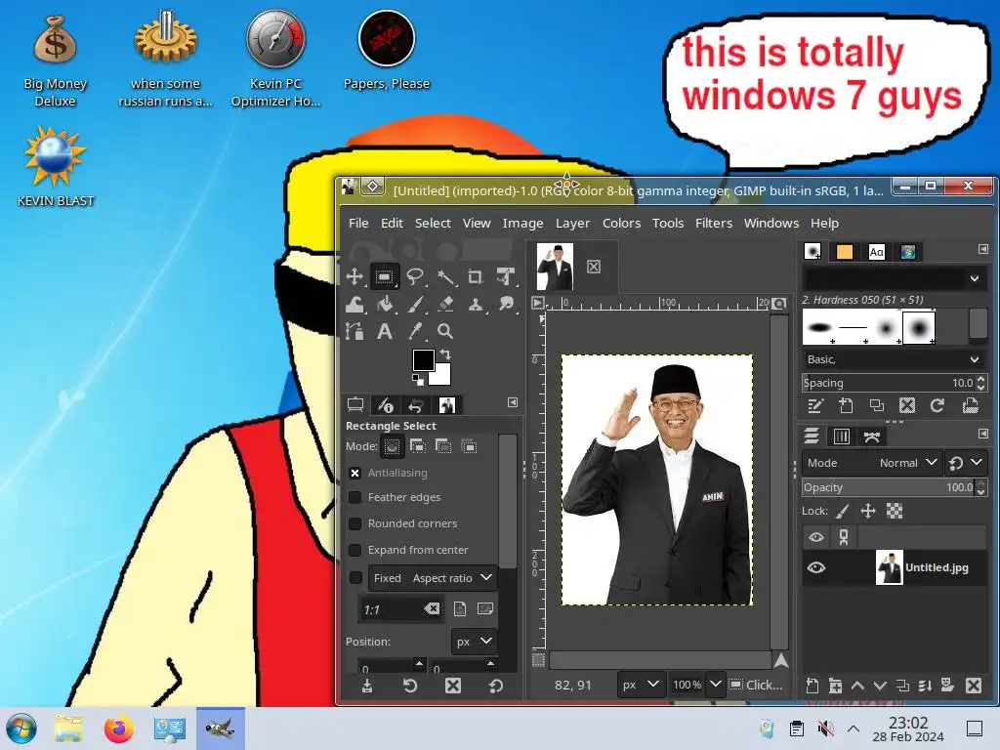Select the Paintbrush tool
Viewport: 1000px width, 750px height.
point(415,305)
